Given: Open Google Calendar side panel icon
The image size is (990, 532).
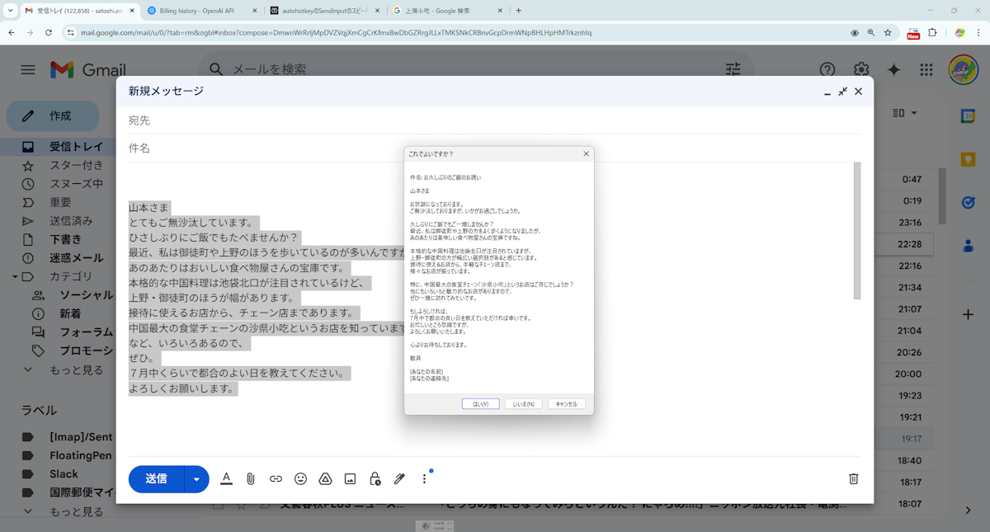Looking at the screenshot, I should click(969, 116).
